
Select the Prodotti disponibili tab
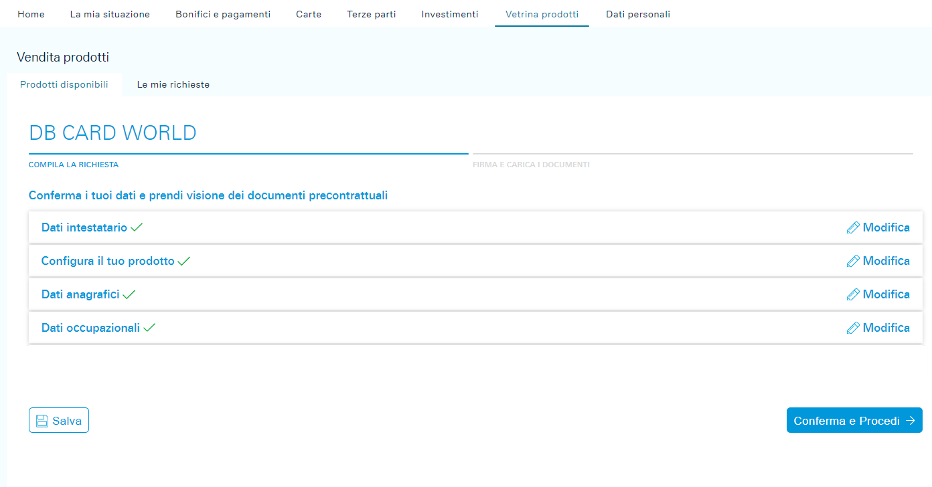tap(64, 85)
